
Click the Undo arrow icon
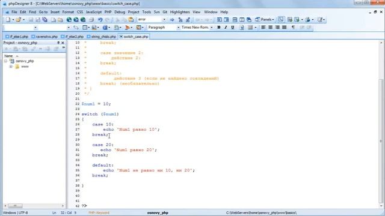tap(100, 20)
